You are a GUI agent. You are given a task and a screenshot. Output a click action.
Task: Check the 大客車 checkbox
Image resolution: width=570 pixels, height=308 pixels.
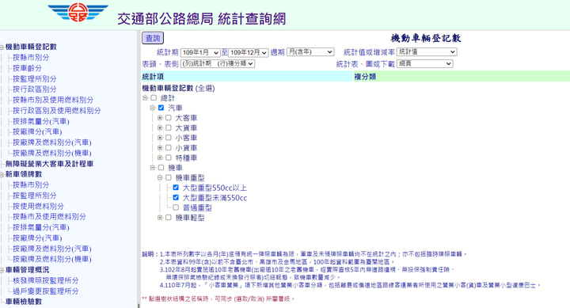[x=169, y=118]
